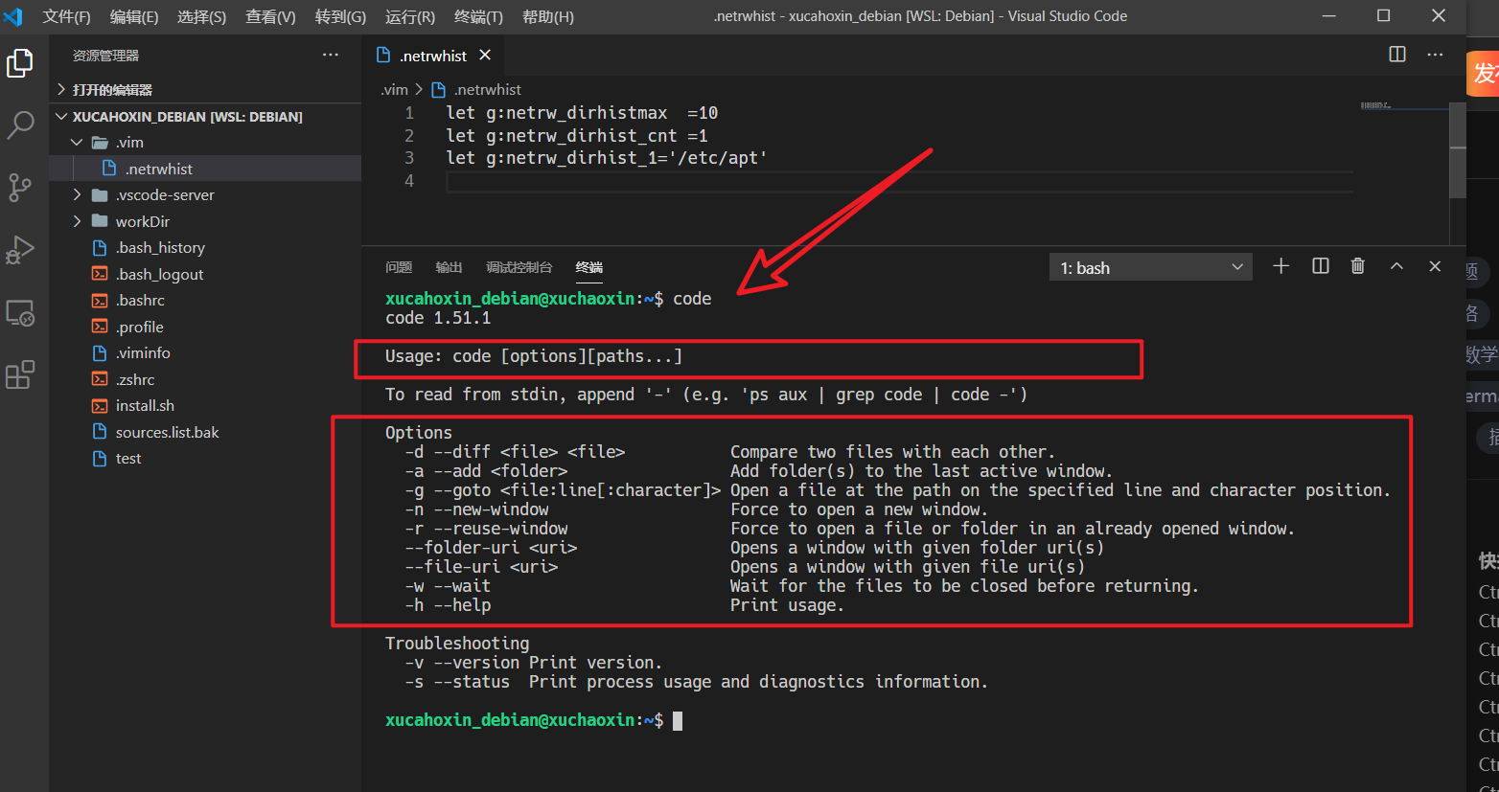Close the terminal panel
The image size is (1499, 792).
click(1435, 266)
